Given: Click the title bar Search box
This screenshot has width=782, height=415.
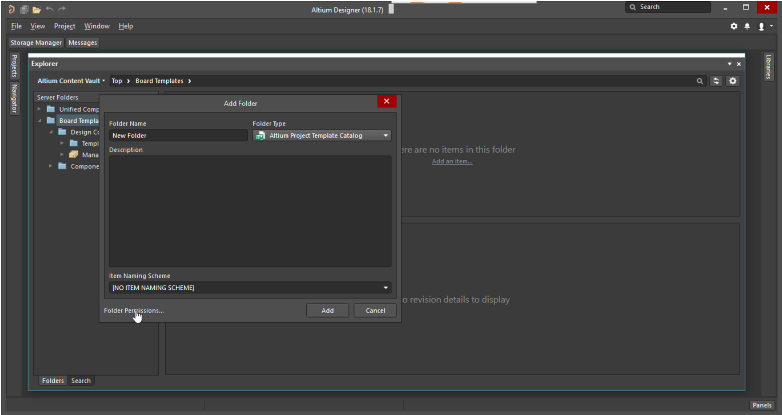Looking at the screenshot, I should (668, 7).
